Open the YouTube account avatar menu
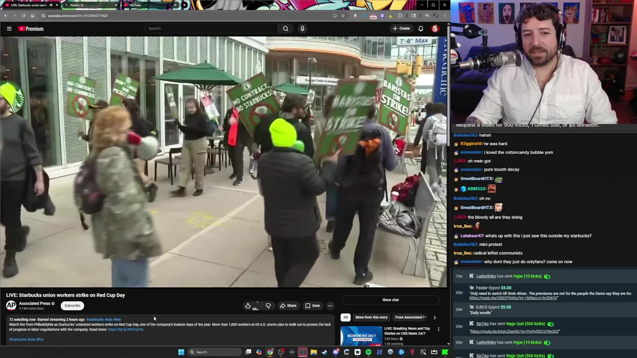 tap(435, 28)
